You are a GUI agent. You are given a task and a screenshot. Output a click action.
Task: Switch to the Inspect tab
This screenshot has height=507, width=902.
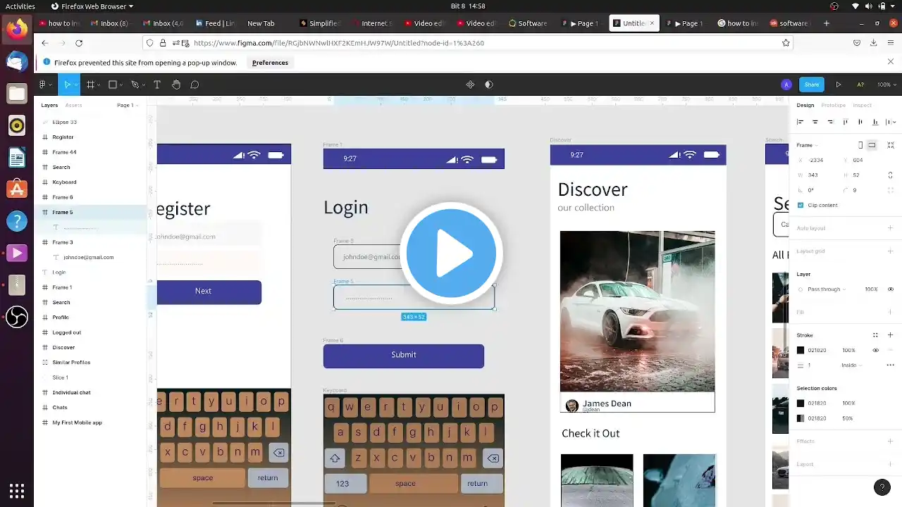tap(863, 106)
